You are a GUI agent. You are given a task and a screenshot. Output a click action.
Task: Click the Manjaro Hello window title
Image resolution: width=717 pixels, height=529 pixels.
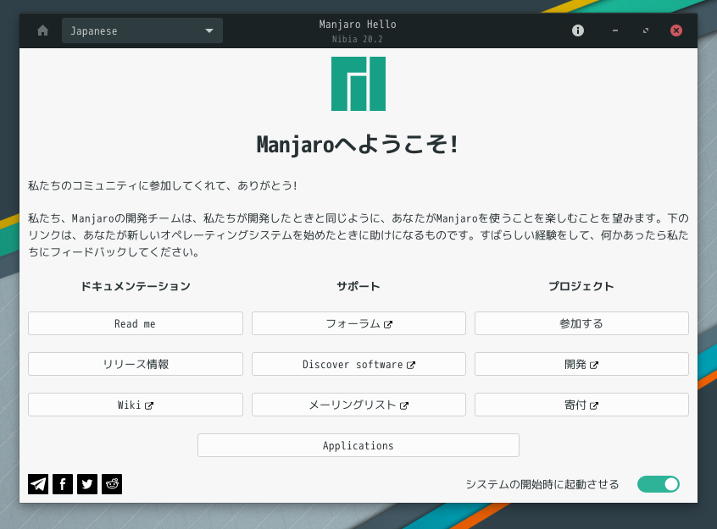358,25
